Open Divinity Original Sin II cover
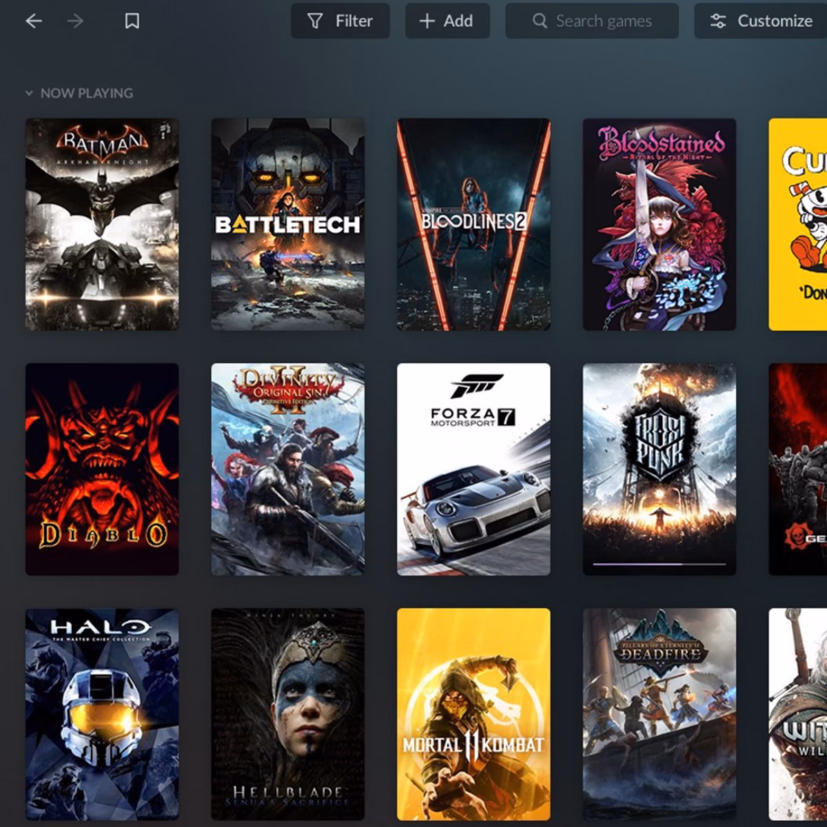This screenshot has width=827, height=827. [x=288, y=469]
